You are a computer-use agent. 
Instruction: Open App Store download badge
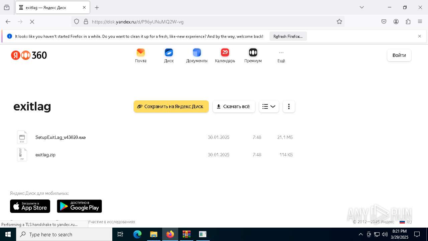[30, 206]
